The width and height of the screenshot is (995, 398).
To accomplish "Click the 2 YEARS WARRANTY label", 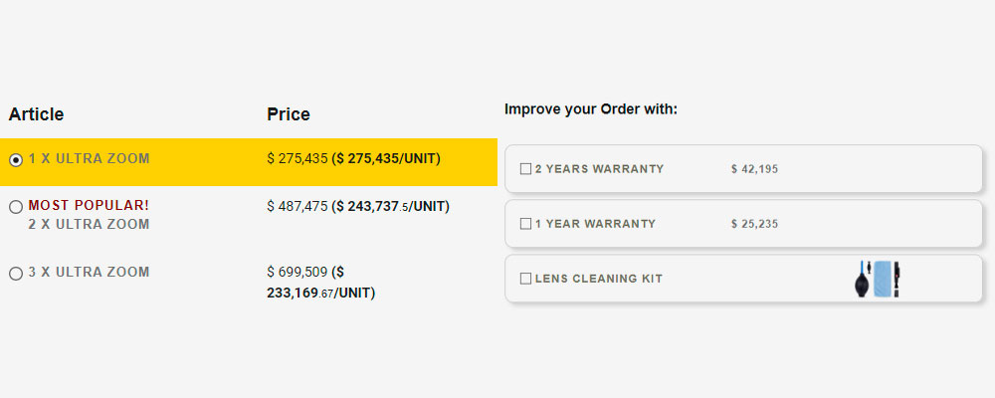I will point(599,169).
